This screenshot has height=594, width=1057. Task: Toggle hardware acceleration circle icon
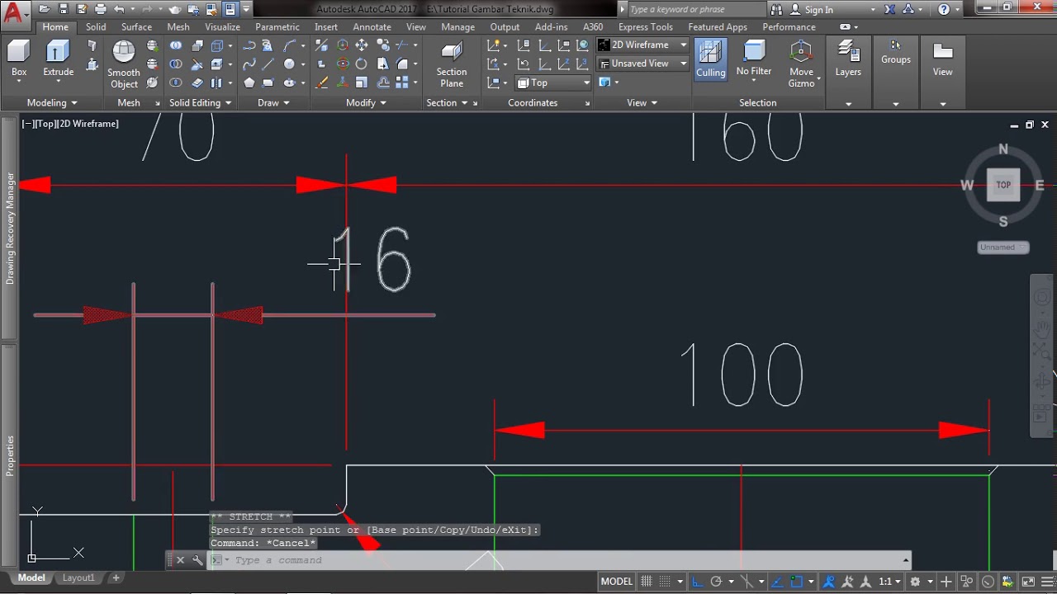[x=988, y=582]
